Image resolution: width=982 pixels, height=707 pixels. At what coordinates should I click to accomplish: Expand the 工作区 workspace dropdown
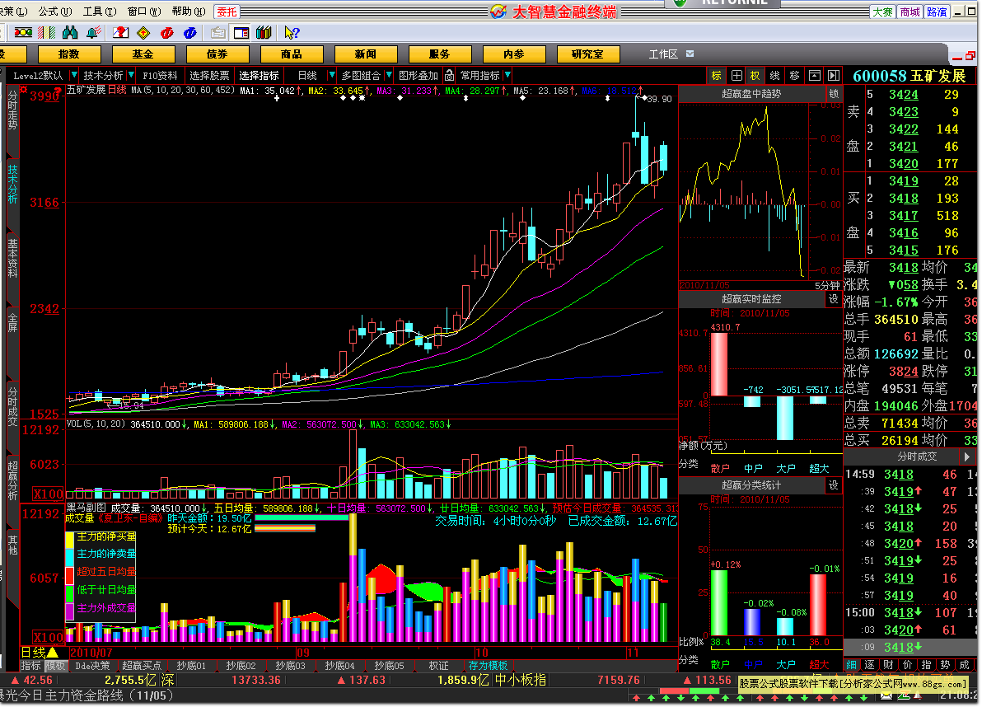coord(690,54)
